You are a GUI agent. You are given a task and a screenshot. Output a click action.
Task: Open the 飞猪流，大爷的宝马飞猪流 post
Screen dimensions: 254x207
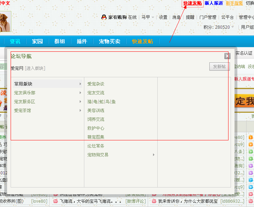click(x=90, y=201)
